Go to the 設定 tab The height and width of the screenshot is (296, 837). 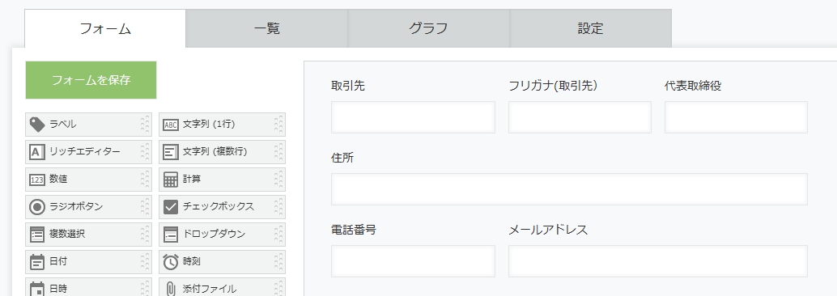click(590, 29)
